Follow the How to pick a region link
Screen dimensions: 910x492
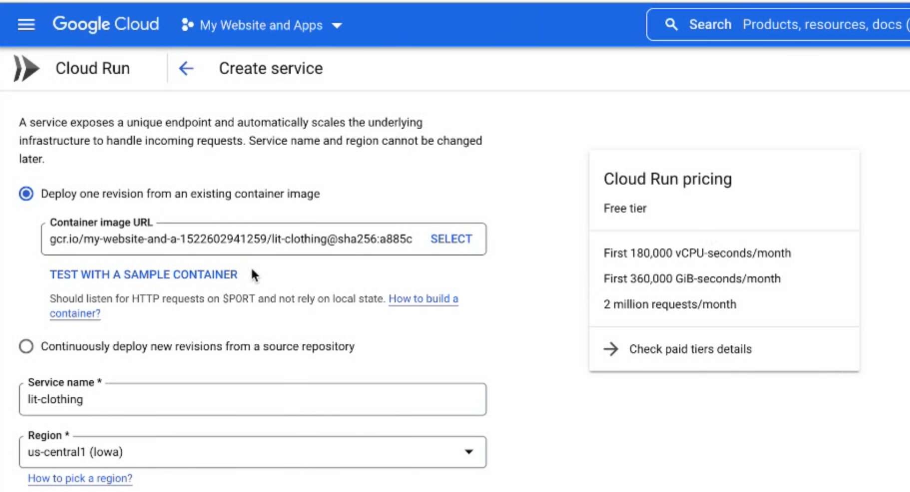(80, 478)
